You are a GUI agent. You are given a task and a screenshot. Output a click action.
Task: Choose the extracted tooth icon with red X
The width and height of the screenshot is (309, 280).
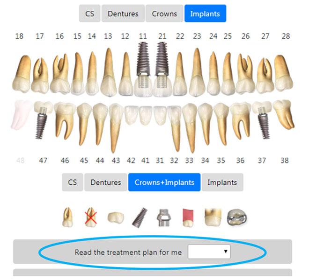(91, 217)
